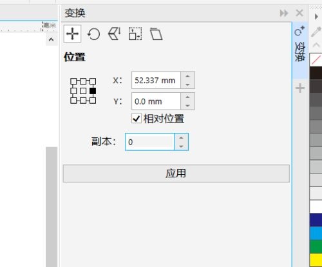Image resolution: width=322 pixels, height=267 pixels.
Task: Select middle-left anchor point
Action: click(73, 91)
